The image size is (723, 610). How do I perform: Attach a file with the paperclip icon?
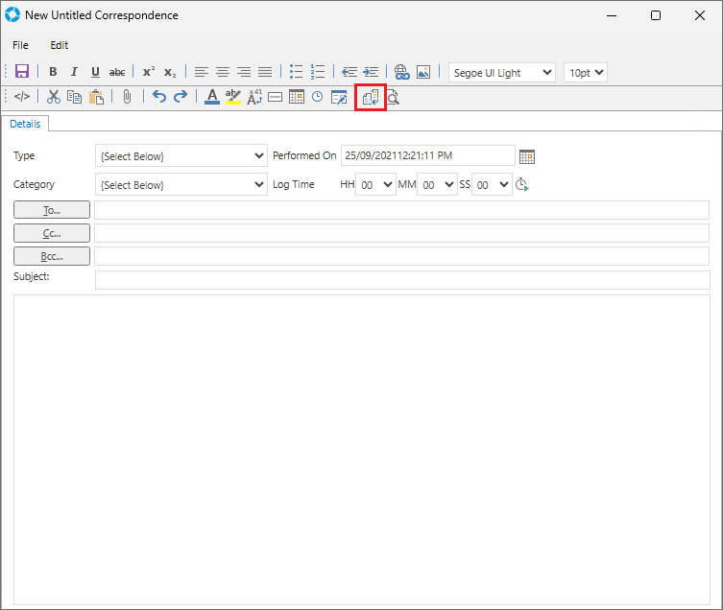tap(127, 97)
